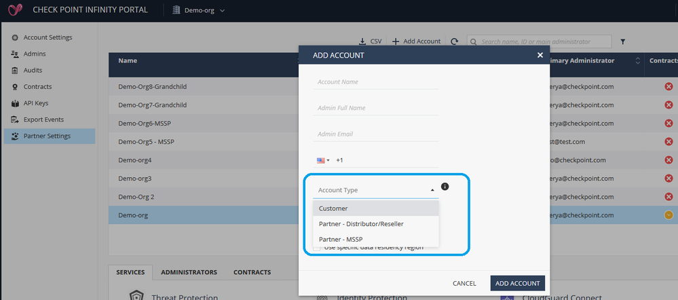Screen dimensions: 678x300
Task: Sort table by Name column header
Action: pyautogui.click(x=128, y=60)
